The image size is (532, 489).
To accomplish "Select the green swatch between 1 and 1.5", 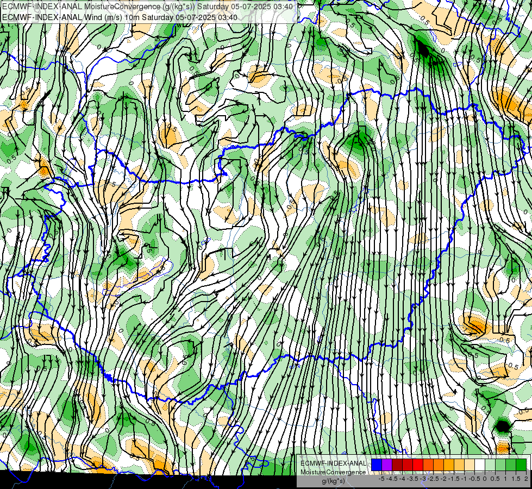I will coord(511,465).
